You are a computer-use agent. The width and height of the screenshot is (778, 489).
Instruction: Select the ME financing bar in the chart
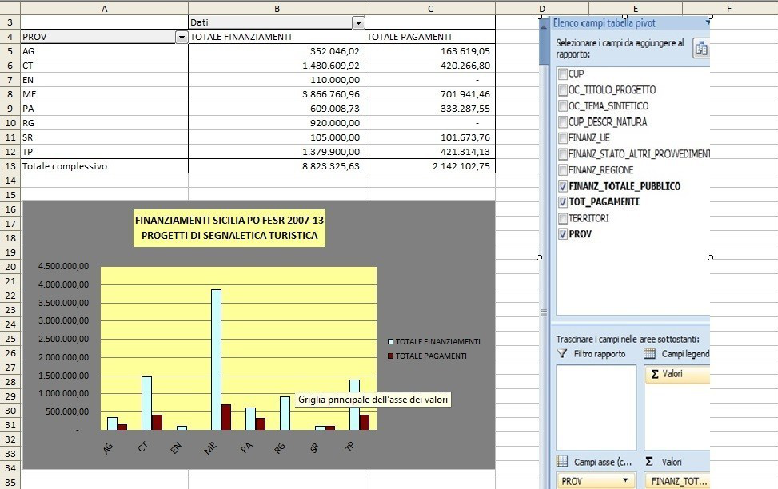tap(216, 360)
